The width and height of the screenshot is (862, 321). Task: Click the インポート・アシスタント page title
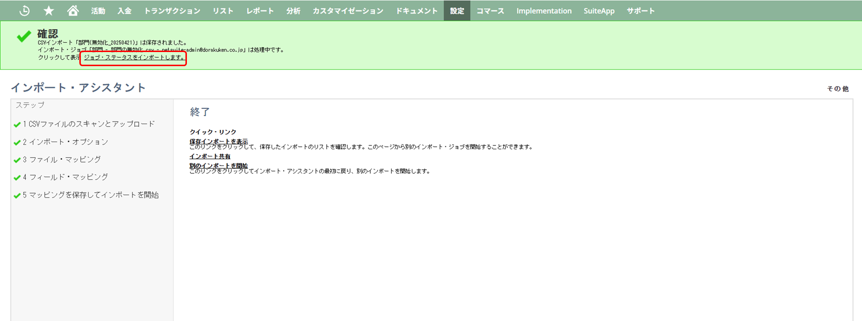click(78, 88)
